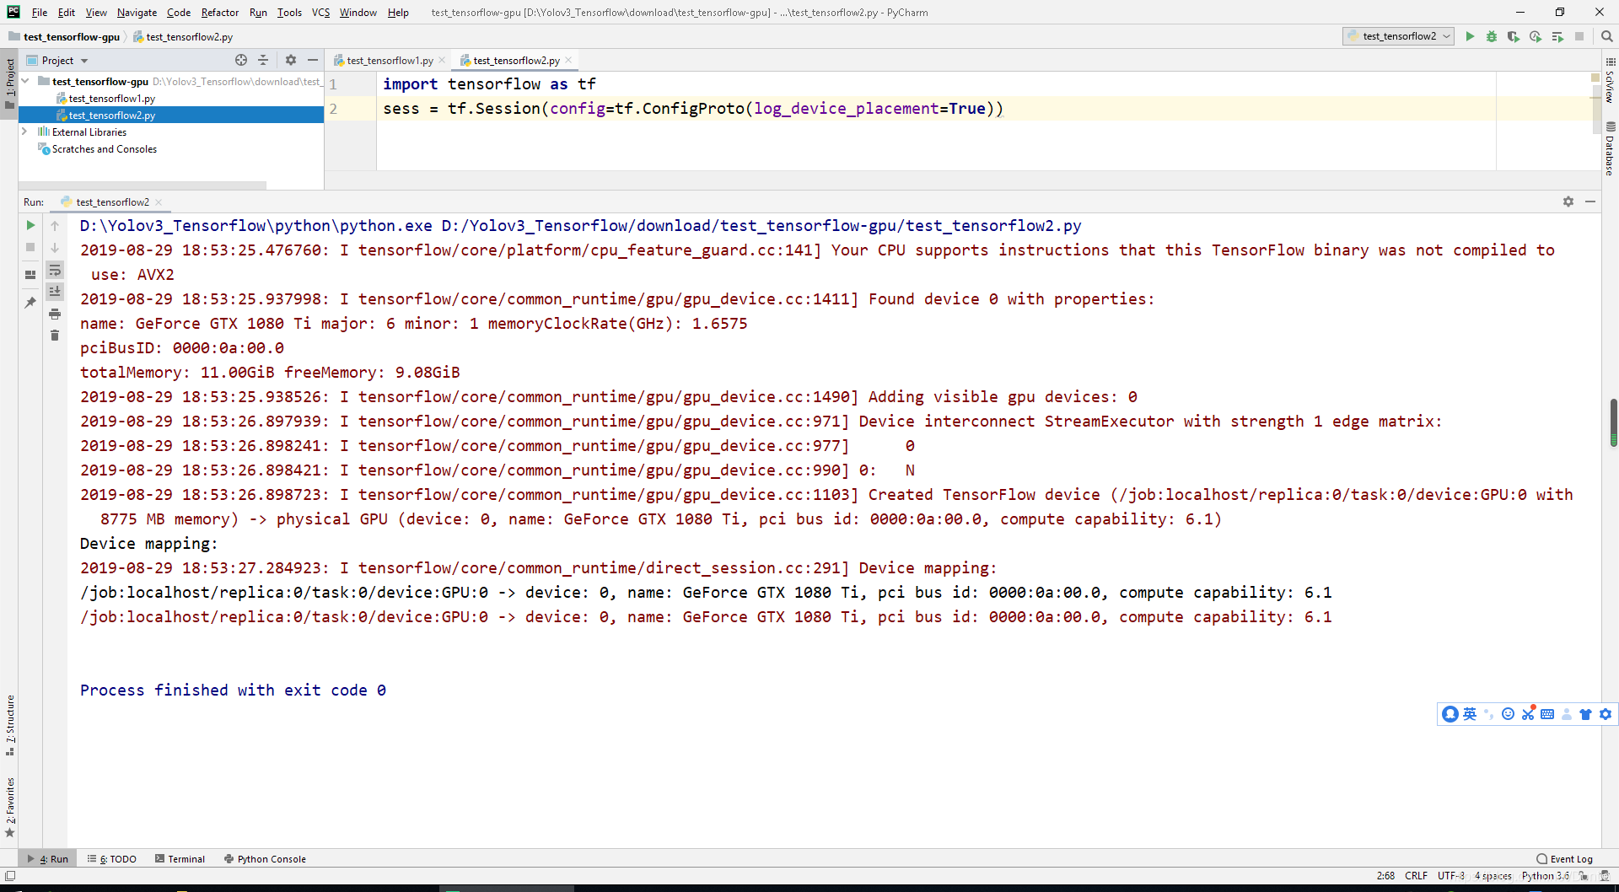
Task: Click 4 spaces indent setting
Action: coord(1493,876)
